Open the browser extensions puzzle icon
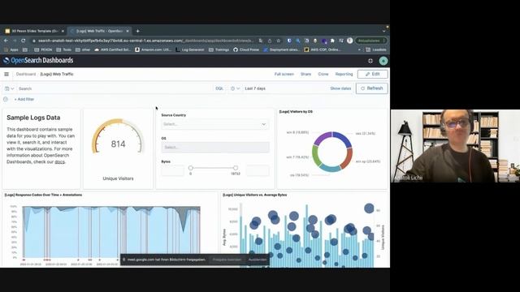 [x=332, y=41]
